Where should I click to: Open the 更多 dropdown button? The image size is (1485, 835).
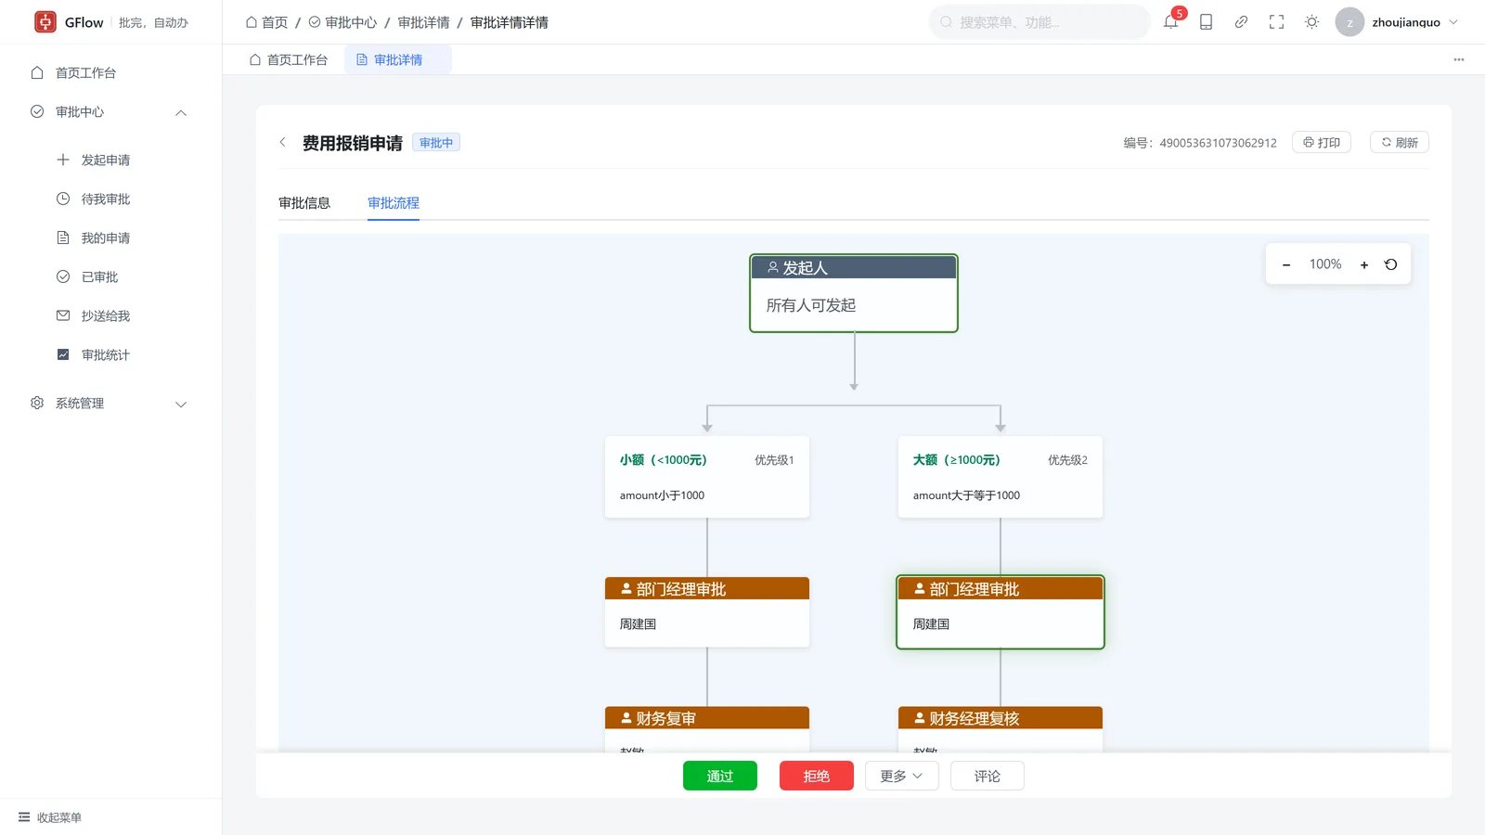(x=901, y=776)
